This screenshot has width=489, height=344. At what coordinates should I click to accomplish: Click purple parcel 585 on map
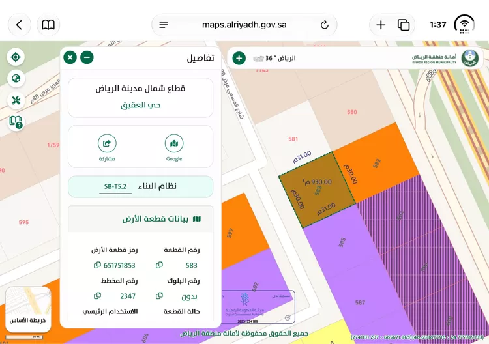tap(342, 242)
